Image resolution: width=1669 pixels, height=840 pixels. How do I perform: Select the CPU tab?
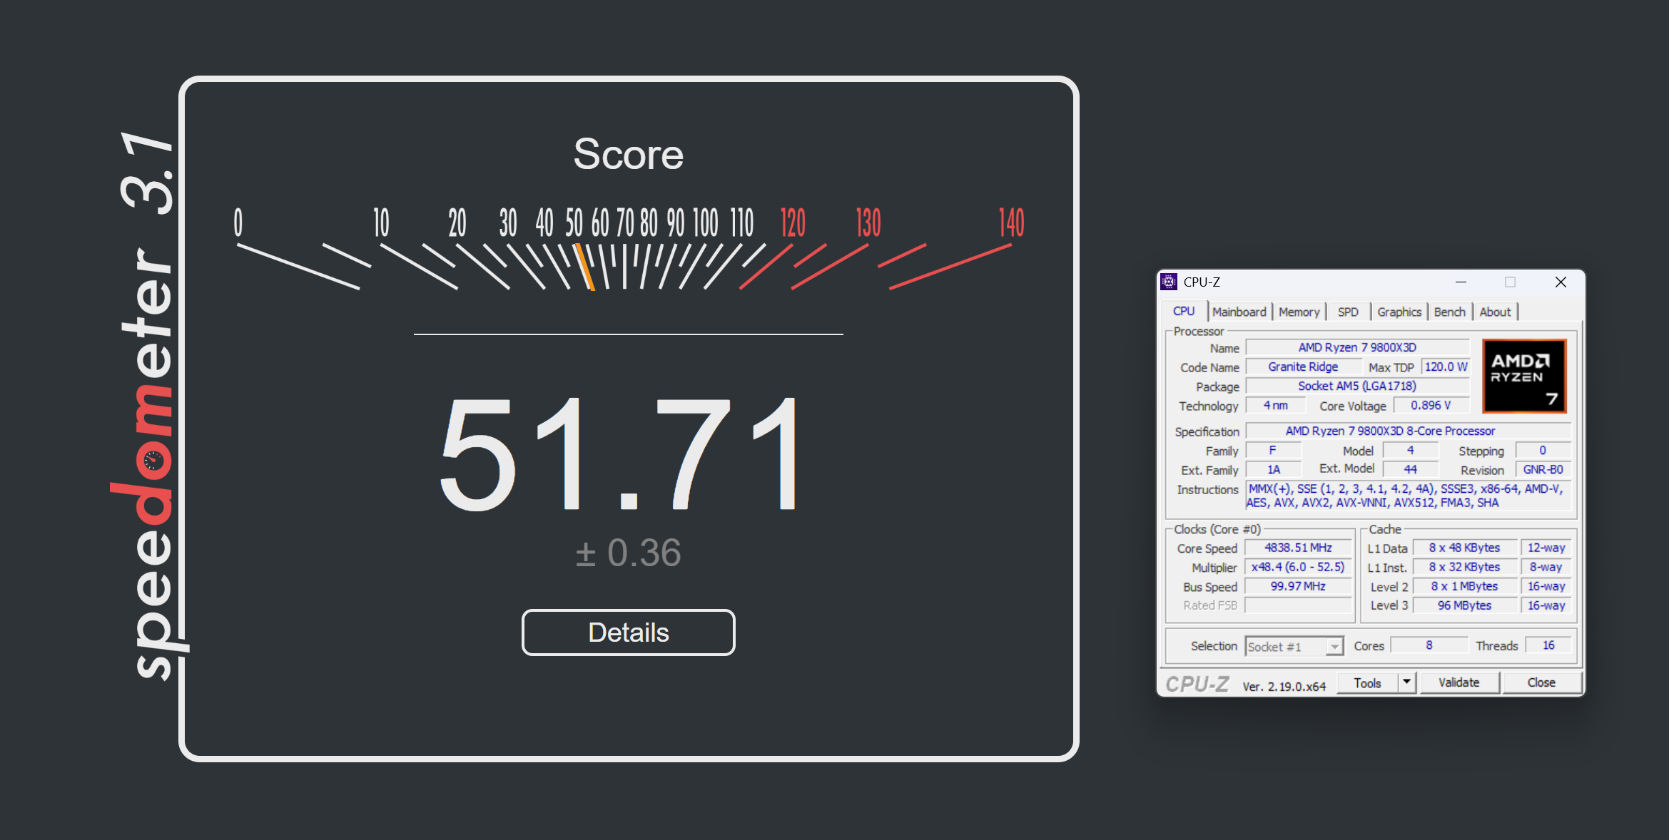(1184, 311)
